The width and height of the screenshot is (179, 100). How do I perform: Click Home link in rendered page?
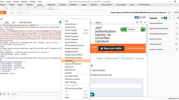pos(100,58)
